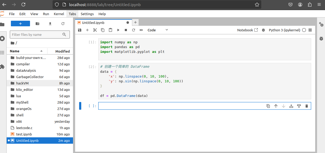Click the browser reload button
The height and width of the screenshot is (153, 325).
pyautogui.click(x=23, y=5)
